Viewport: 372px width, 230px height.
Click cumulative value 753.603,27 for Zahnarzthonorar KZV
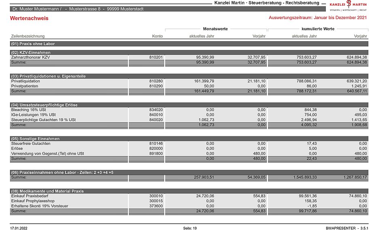(x=306, y=57)
